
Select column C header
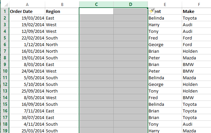click(96, 4)
